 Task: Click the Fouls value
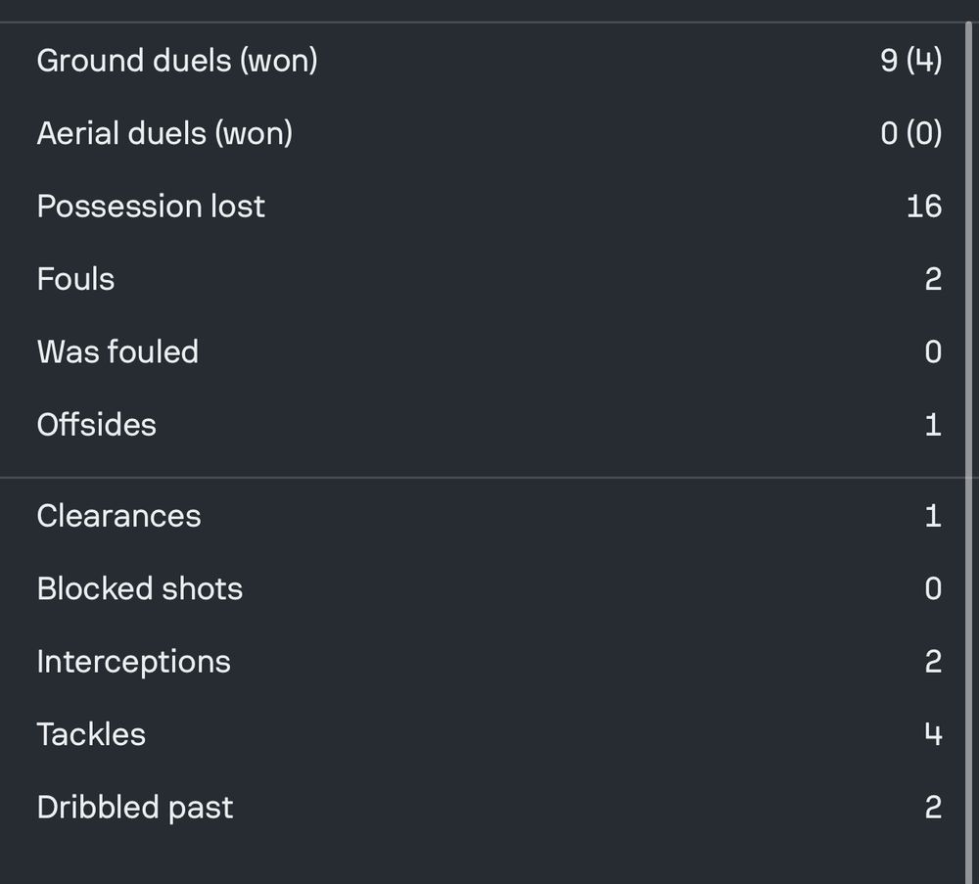click(933, 279)
